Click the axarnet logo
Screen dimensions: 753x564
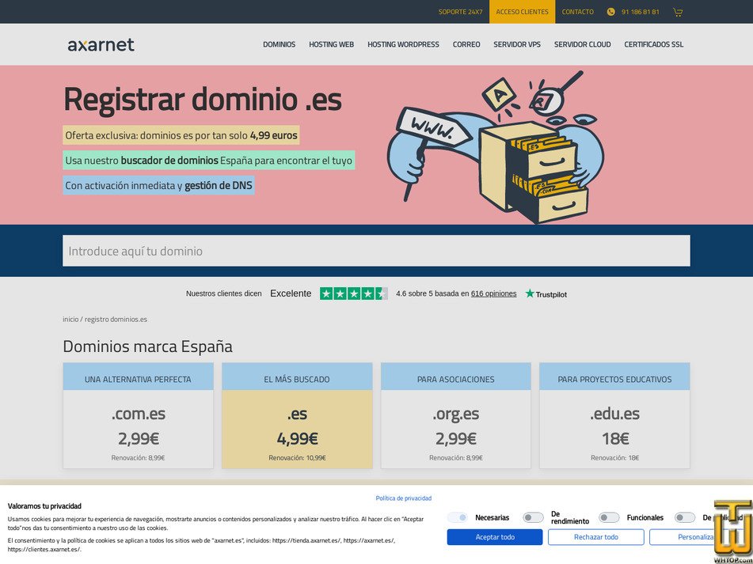101,44
